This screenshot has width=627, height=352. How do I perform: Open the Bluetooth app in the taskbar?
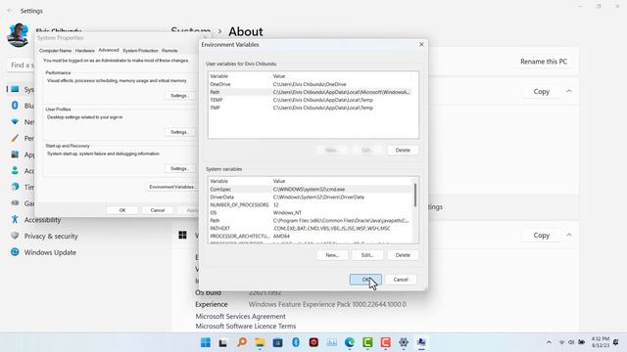click(x=296, y=342)
